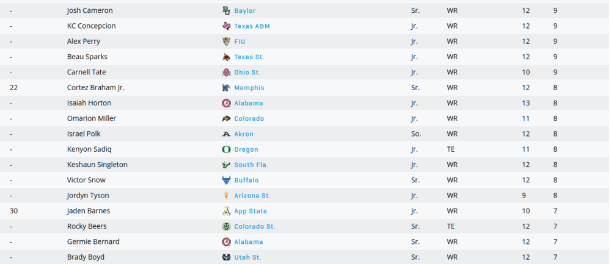This screenshot has height=264, width=611.
Task: Click the Utah St. logo icon
Action: [226, 257]
